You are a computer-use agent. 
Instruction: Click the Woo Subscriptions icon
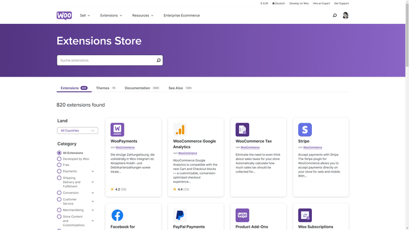305,215
